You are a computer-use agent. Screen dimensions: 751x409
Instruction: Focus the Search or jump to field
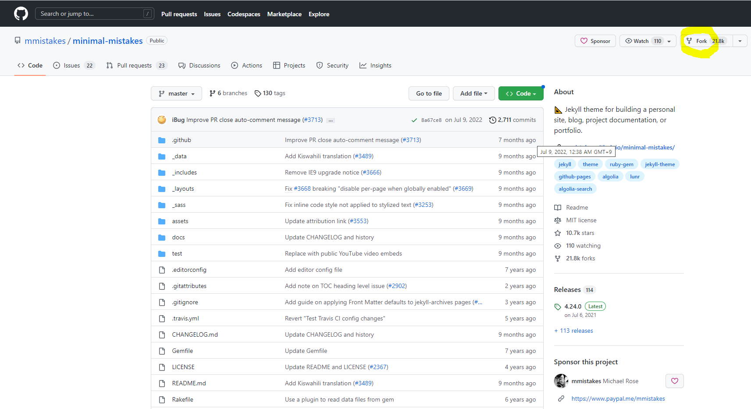94,14
